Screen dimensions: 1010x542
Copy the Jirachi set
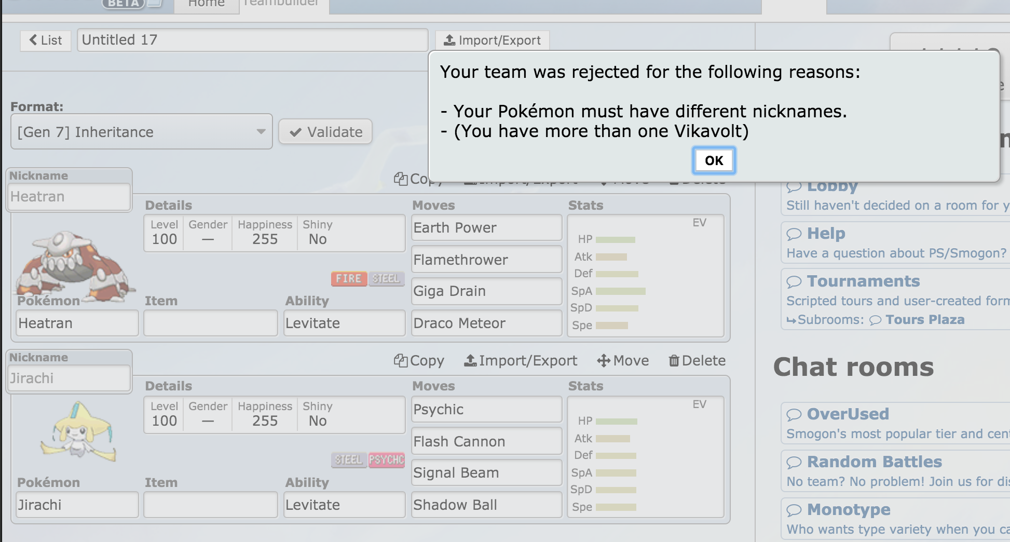pos(419,360)
